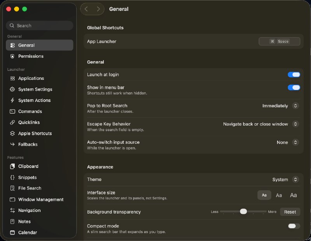The height and width of the screenshot is (241, 311).
Task: Click the 'Immediately' value text
Action: tap(275, 106)
